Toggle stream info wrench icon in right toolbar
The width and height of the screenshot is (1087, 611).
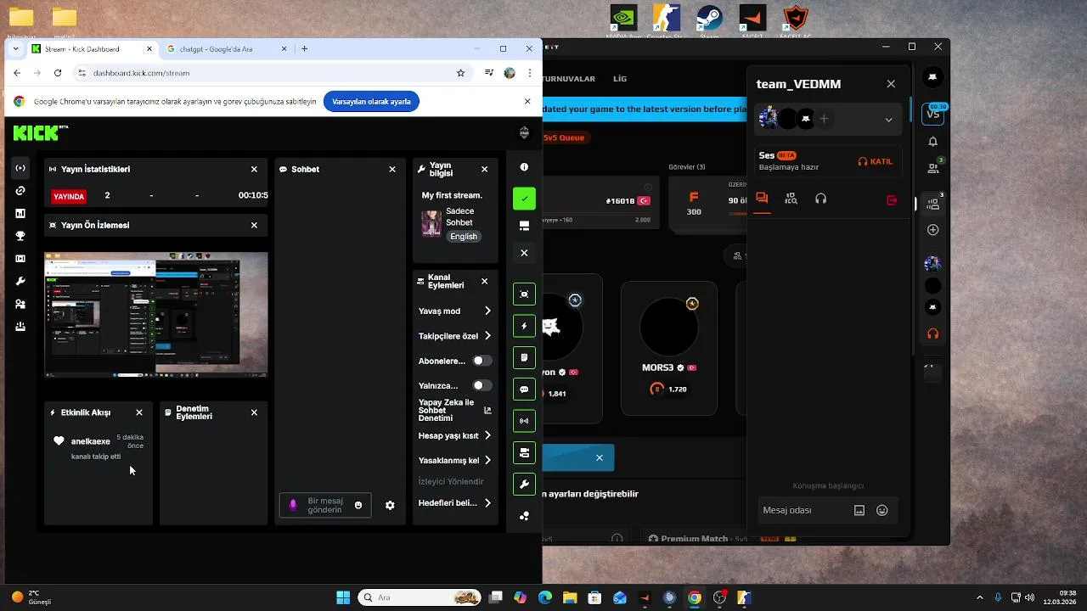pos(524,485)
